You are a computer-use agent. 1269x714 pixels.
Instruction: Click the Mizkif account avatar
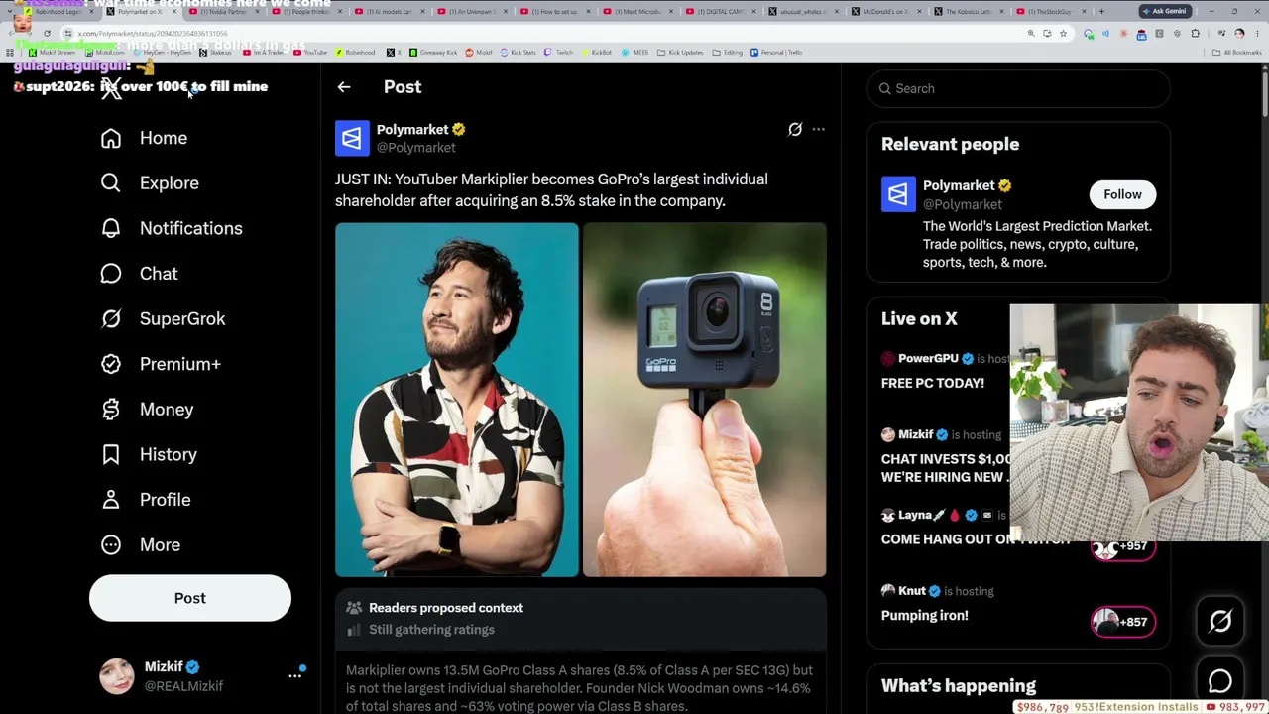[x=117, y=676]
